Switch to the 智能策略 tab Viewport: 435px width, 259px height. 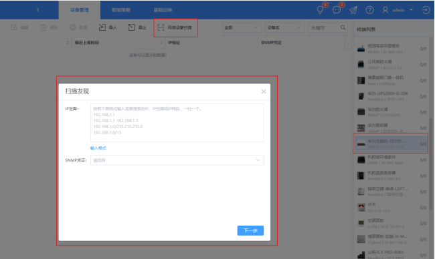pyautogui.click(x=121, y=10)
